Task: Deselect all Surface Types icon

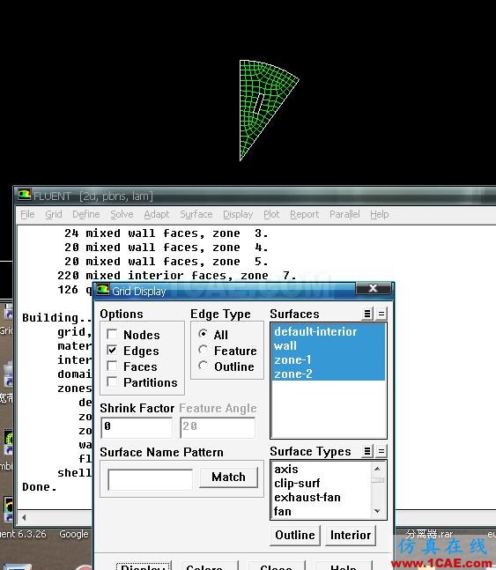Action: [381, 451]
